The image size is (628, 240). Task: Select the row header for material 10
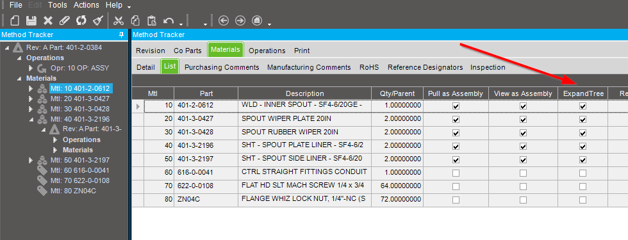pos(138,106)
